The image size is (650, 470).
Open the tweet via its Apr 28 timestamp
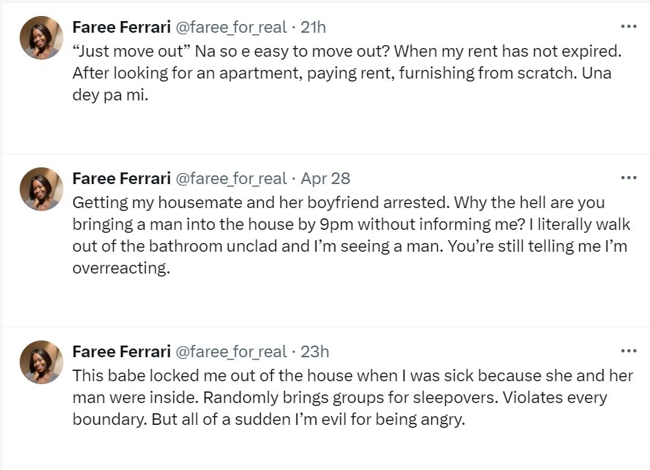tap(326, 178)
